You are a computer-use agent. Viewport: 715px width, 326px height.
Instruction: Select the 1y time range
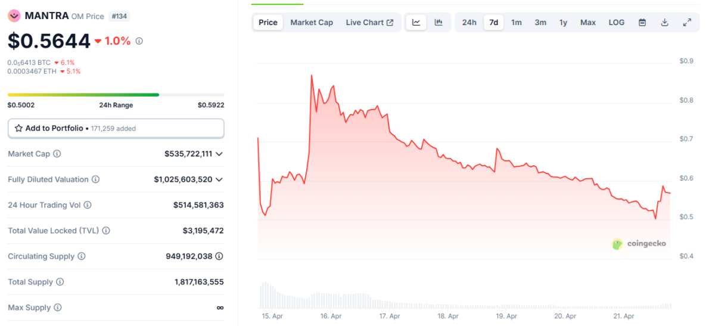(563, 23)
